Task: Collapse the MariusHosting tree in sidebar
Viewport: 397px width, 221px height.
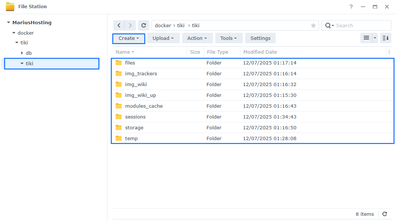Action: 8,22
